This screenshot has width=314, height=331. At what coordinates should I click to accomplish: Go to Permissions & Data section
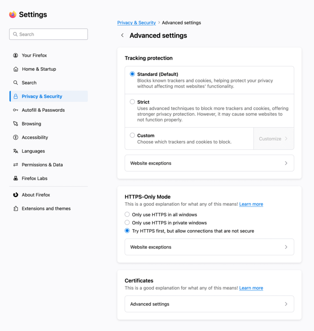point(42,165)
